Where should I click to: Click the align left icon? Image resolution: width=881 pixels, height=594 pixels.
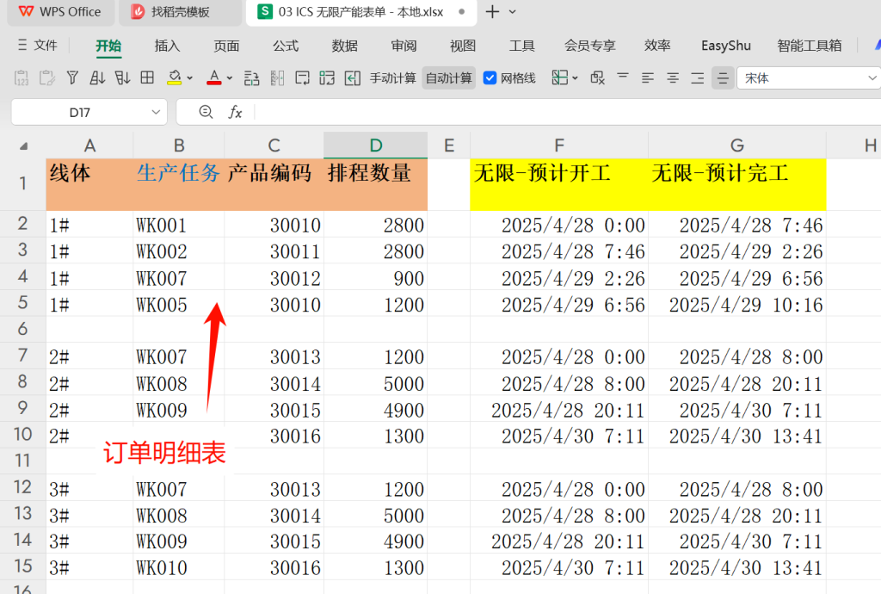pyautogui.click(x=648, y=78)
